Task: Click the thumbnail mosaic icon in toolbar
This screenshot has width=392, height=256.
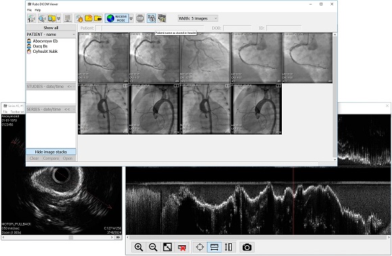Action: [162, 18]
